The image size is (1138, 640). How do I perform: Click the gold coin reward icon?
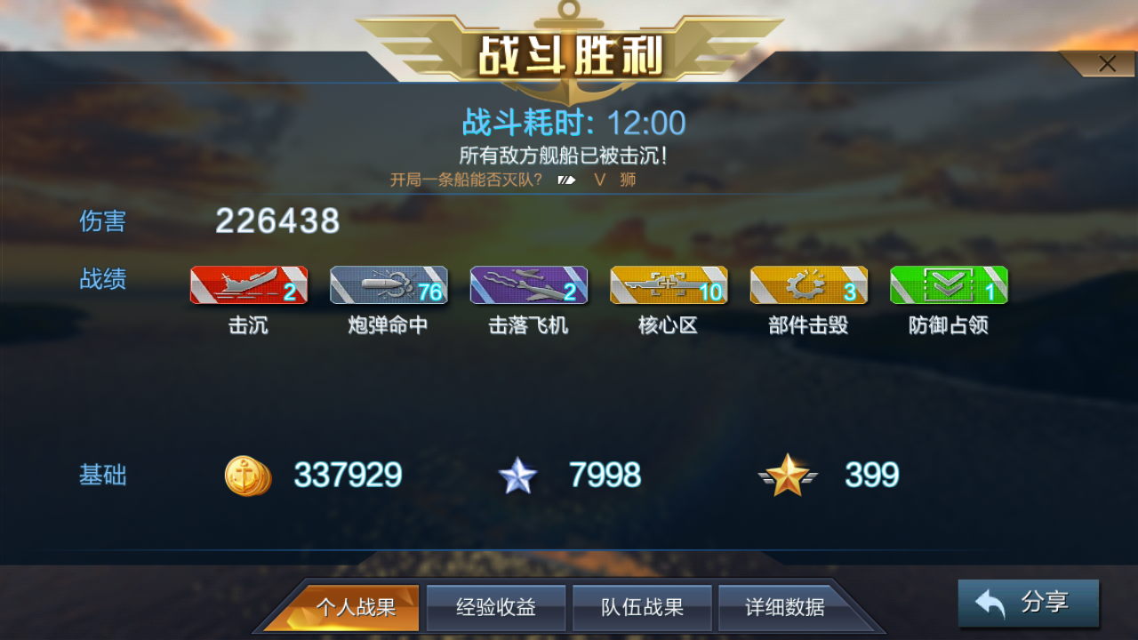point(247,476)
